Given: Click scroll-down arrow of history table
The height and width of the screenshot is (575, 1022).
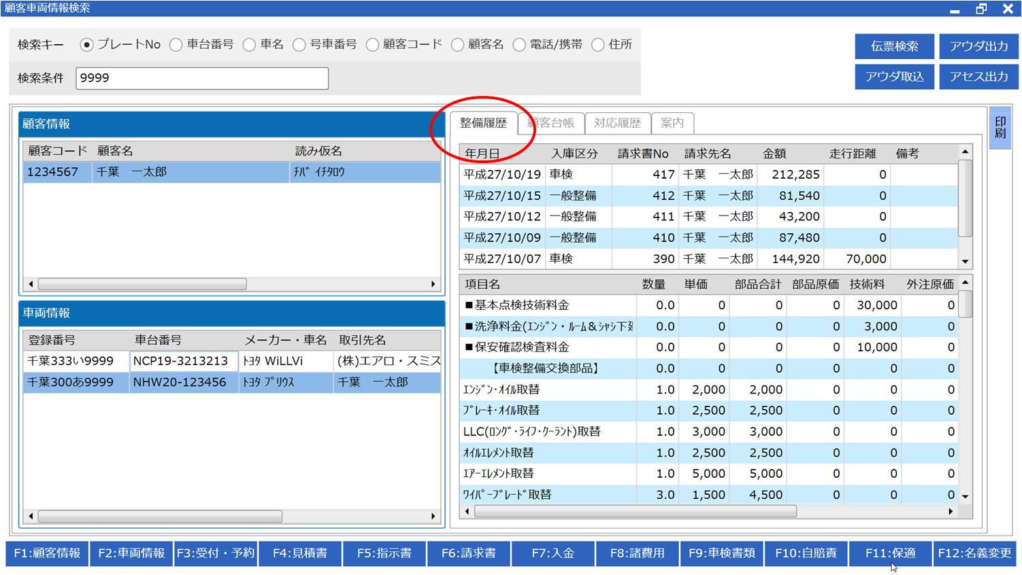Looking at the screenshot, I should [x=965, y=262].
